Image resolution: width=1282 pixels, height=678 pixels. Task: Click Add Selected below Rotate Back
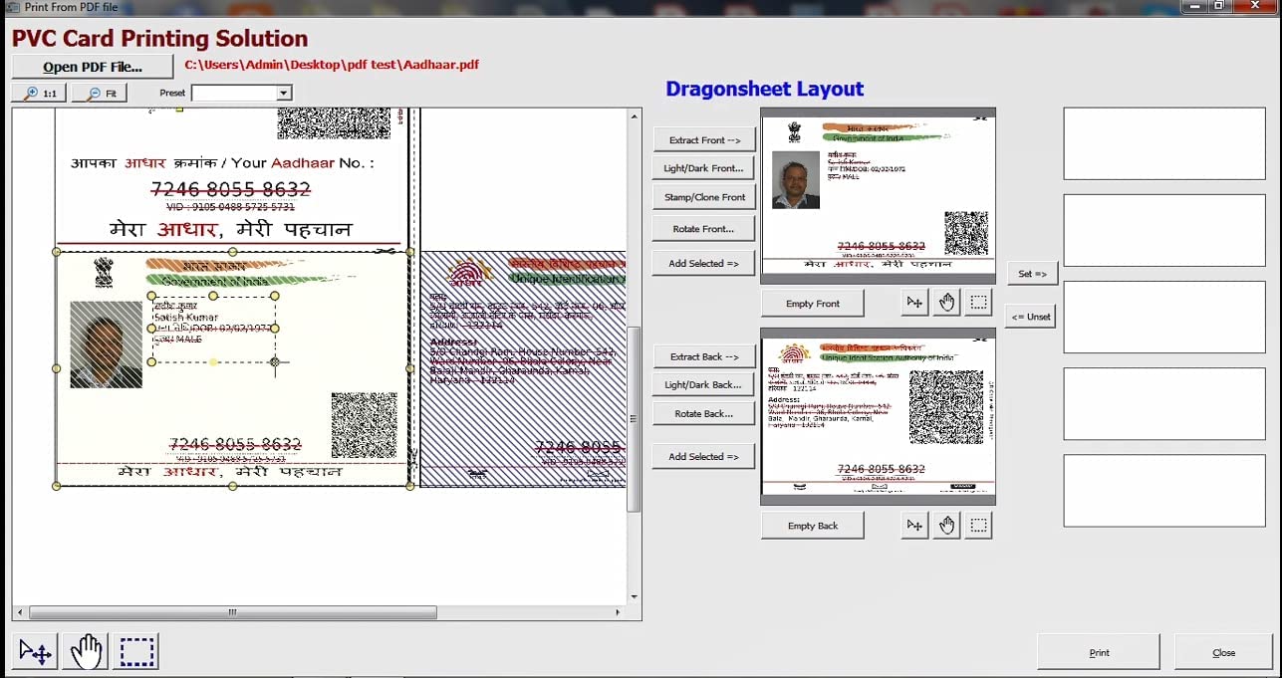tap(704, 456)
